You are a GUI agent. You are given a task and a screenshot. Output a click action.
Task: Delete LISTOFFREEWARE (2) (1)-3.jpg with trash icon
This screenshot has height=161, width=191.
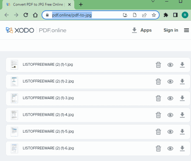click(158, 98)
